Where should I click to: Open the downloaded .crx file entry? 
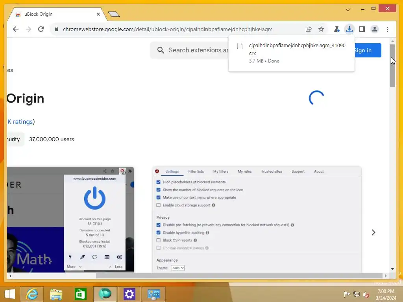[x=292, y=53]
